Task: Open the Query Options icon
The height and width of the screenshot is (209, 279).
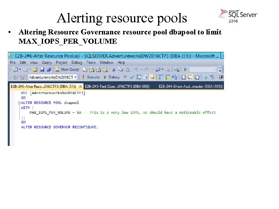Action: point(146,77)
